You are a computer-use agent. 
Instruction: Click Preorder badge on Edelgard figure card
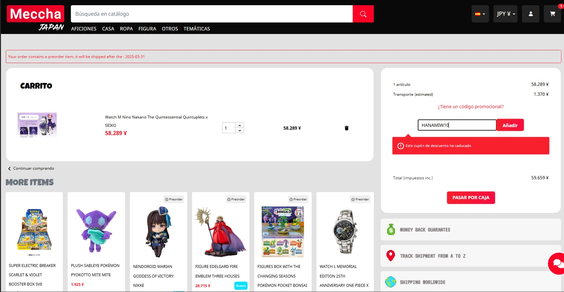pos(236,199)
